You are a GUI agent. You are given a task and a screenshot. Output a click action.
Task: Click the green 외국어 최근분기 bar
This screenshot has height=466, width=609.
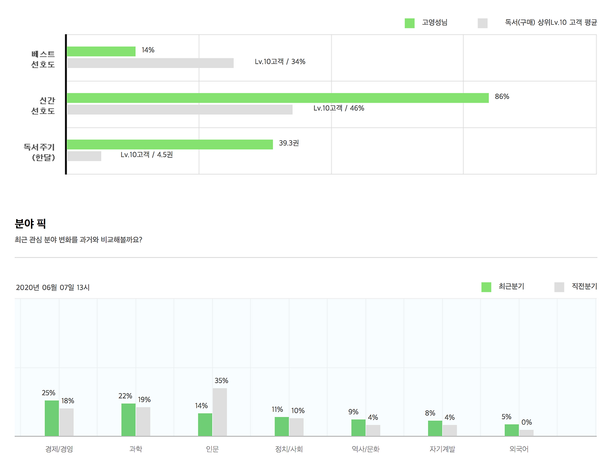click(x=512, y=430)
